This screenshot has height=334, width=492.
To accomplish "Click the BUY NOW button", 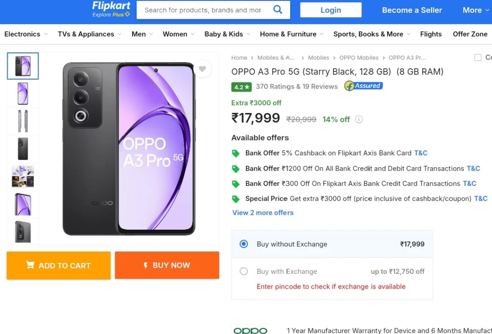I will point(167,265).
